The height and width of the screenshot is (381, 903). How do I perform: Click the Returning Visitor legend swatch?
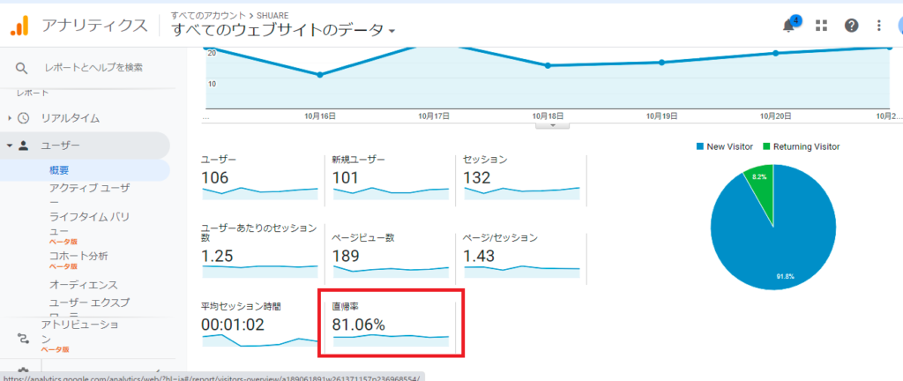765,146
